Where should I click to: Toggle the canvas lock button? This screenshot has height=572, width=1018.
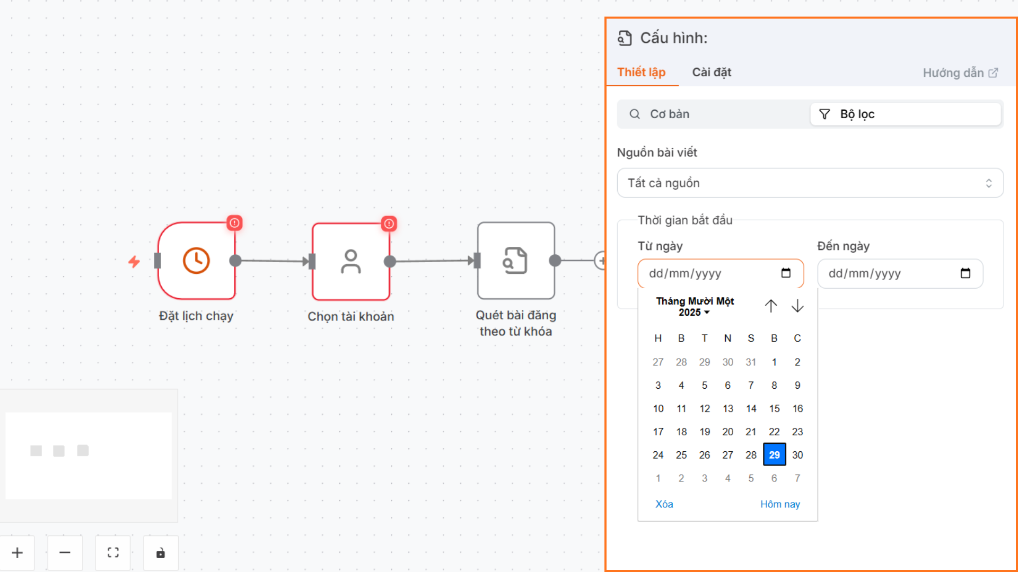click(x=161, y=553)
